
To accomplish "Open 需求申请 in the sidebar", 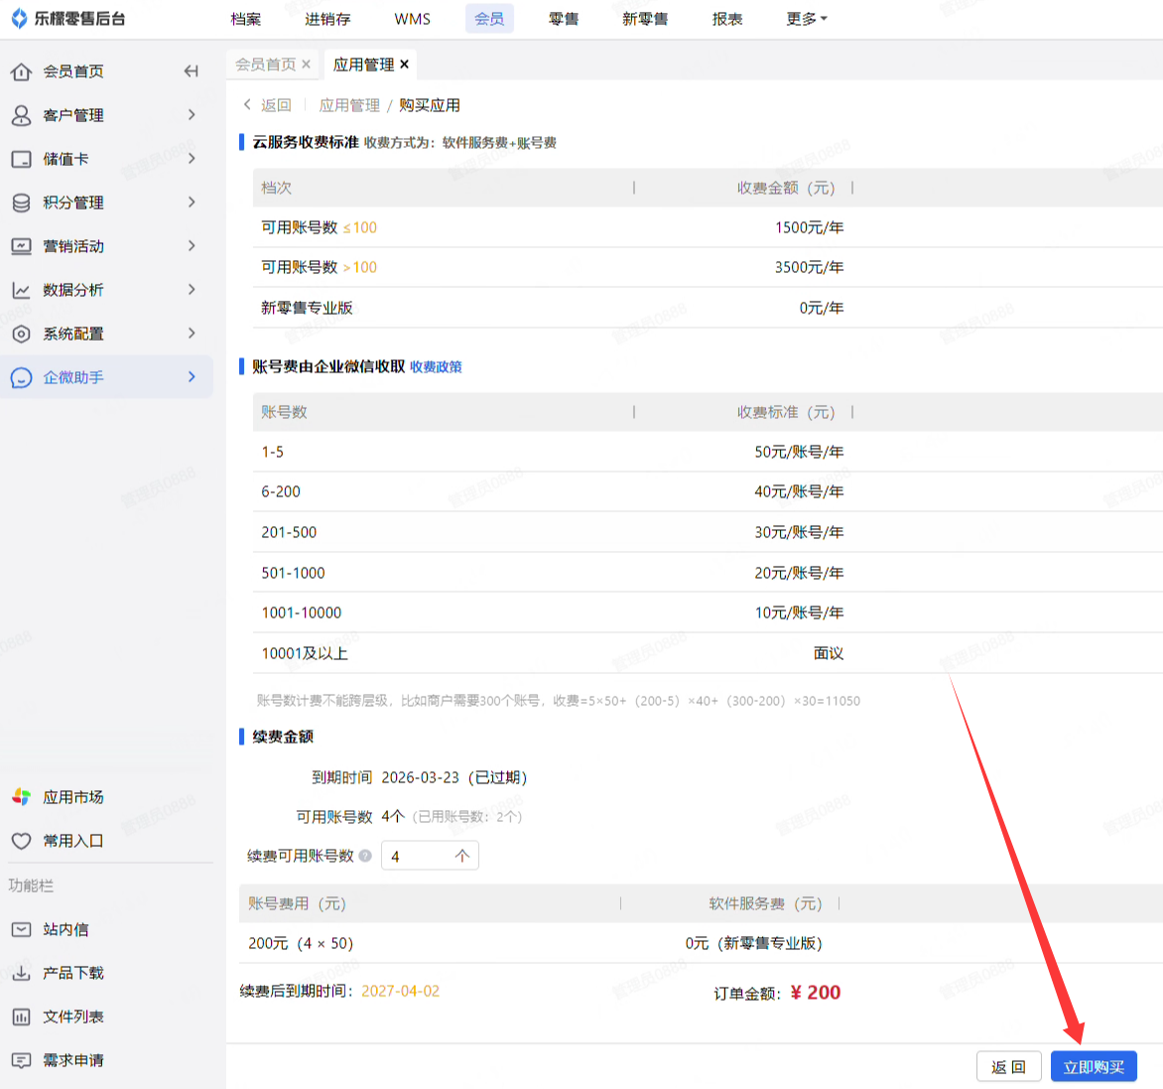I will (x=73, y=1061).
